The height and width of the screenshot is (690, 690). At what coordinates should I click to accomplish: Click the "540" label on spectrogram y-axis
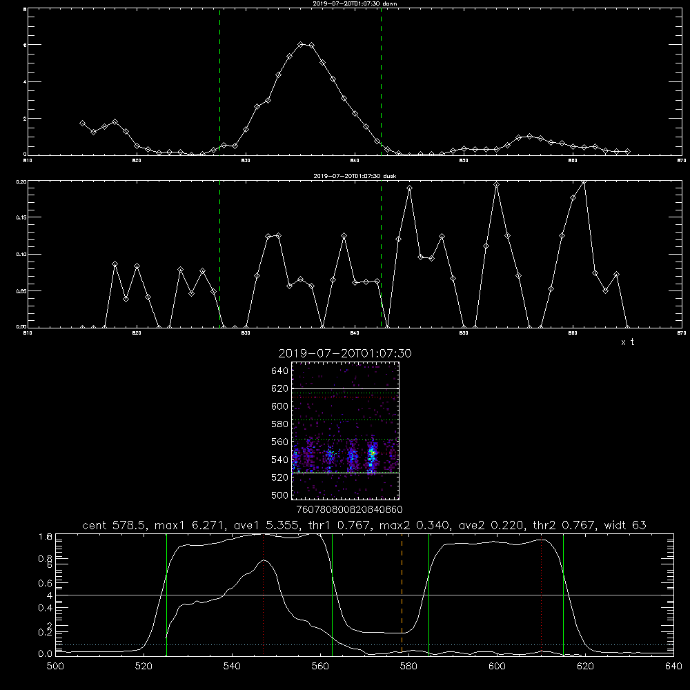pyautogui.click(x=280, y=460)
